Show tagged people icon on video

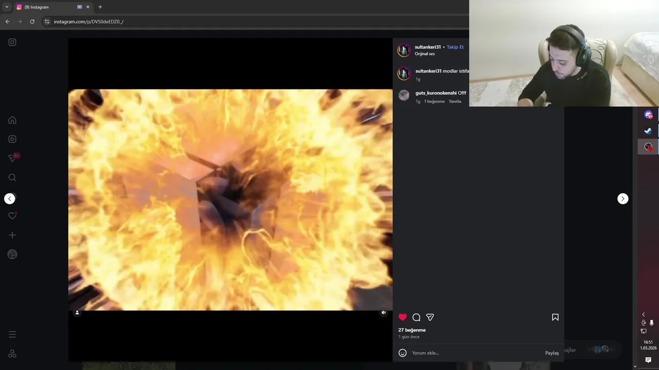coord(77,312)
